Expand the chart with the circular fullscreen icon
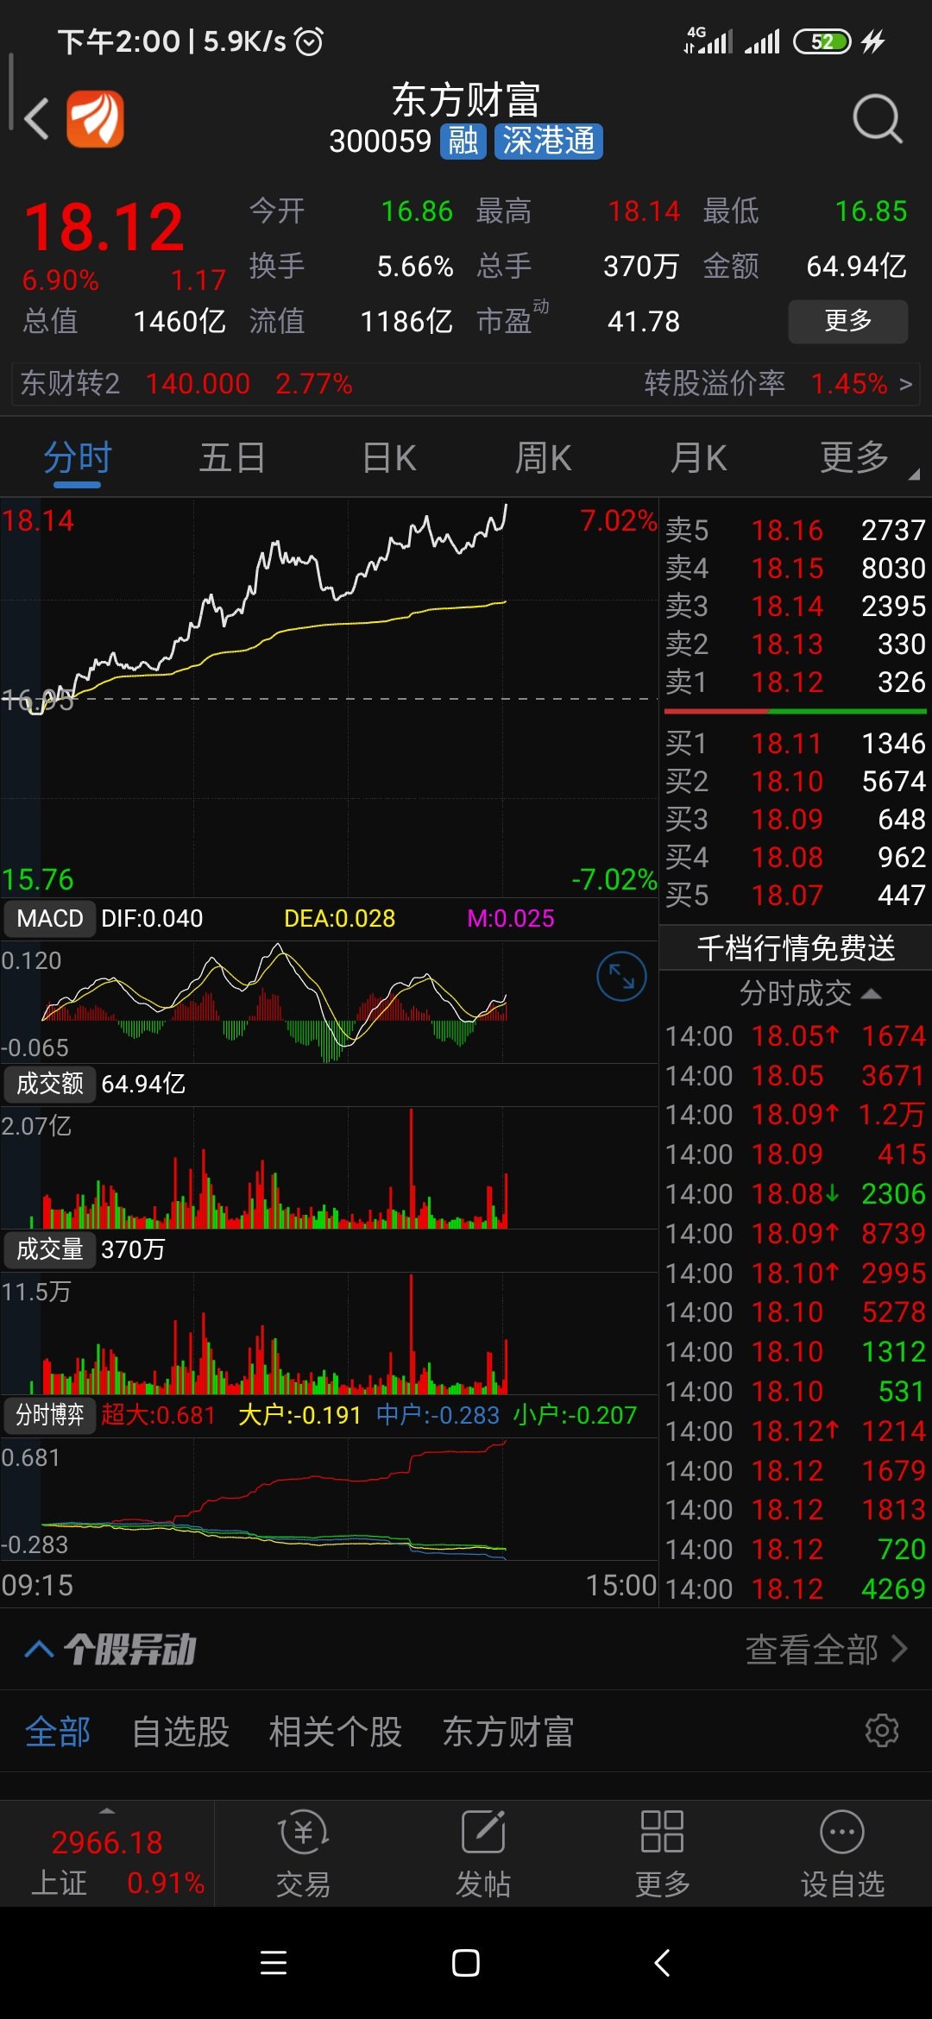 [621, 977]
